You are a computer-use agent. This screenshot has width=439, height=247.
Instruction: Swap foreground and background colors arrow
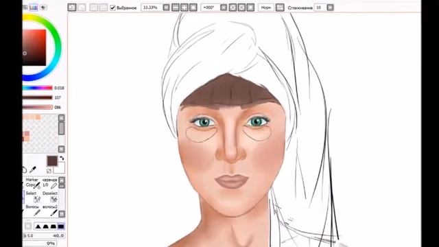point(62,158)
